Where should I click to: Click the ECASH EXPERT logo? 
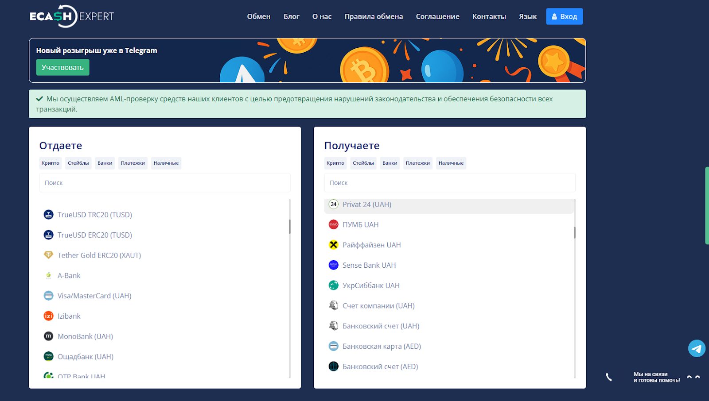click(x=71, y=16)
